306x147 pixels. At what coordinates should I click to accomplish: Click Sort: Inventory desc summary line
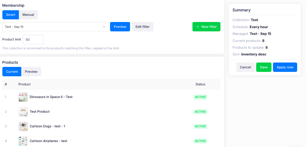249,54
